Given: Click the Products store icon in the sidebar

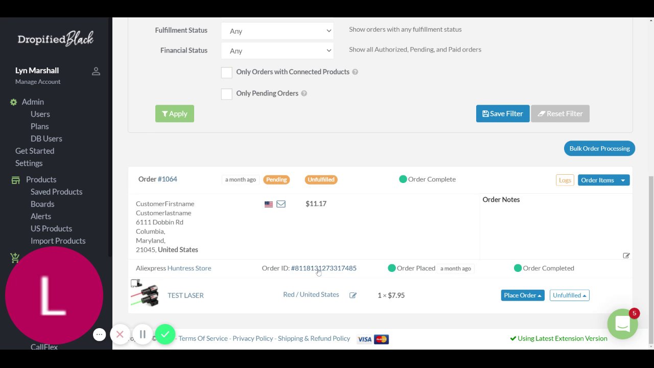Looking at the screenshot, I should [x=16, y=180].
